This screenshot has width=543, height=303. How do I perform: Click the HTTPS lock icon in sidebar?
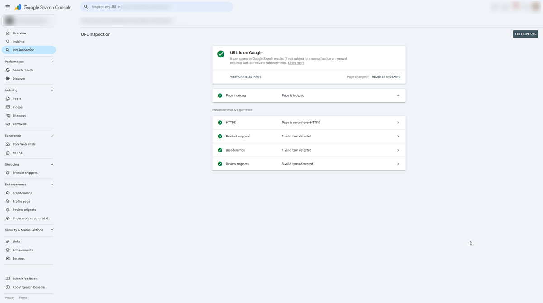8,153
